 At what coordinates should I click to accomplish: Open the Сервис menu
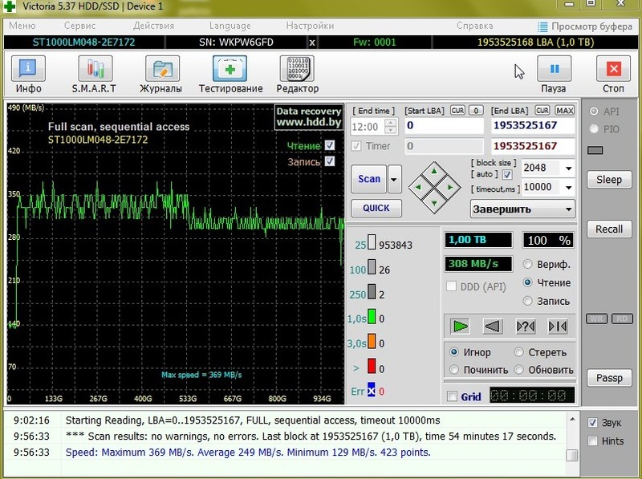pyautogui.click(x=79, y=26)
